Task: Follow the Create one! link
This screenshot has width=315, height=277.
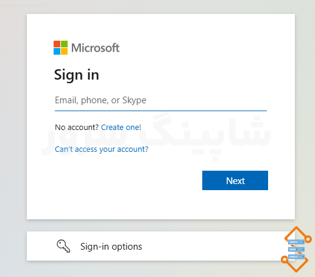Action: coord(121,128)
